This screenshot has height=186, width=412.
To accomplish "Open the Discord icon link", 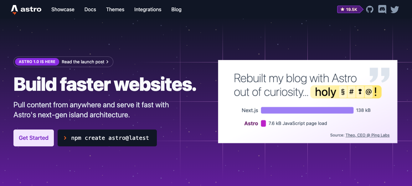I will 382,9.
